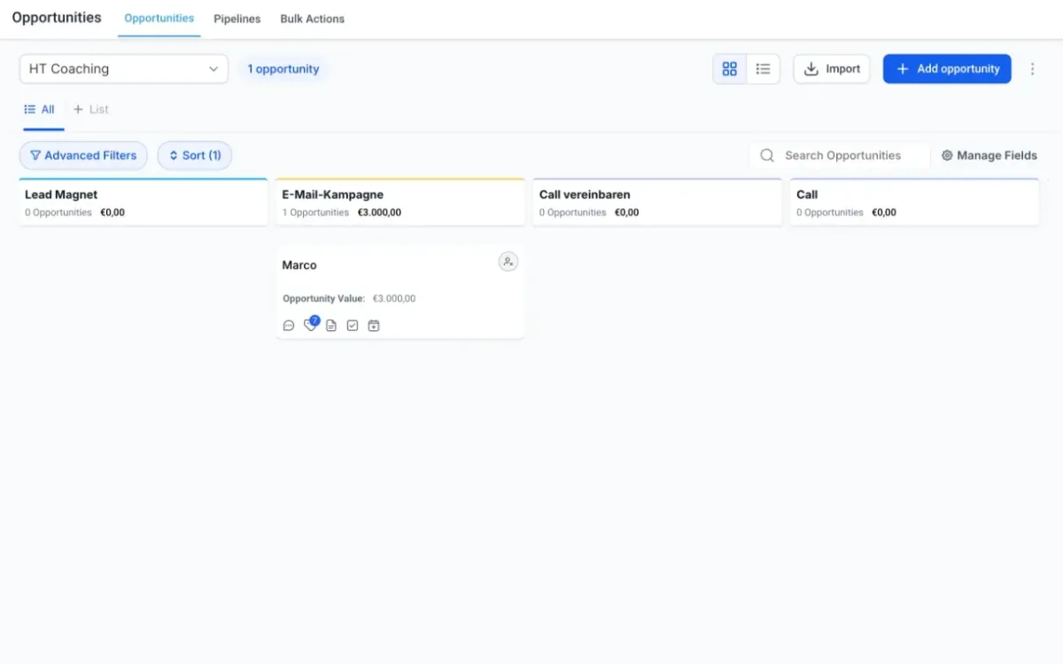This screenshot has height=664, width=1063.
Task: Switch to list view layout
Action: (x=763, y=69)
